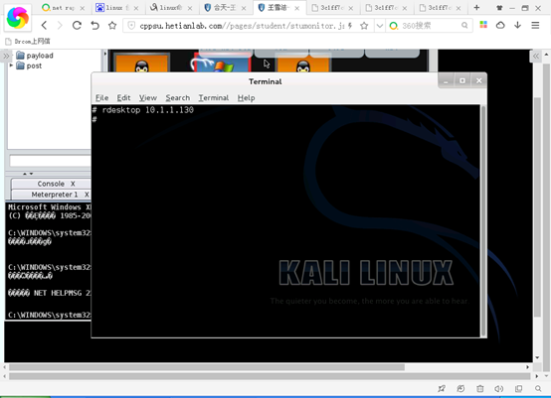Open the Terminal Edit menu
This screenshot has height=398, width=551.
(x=123, y=98)
